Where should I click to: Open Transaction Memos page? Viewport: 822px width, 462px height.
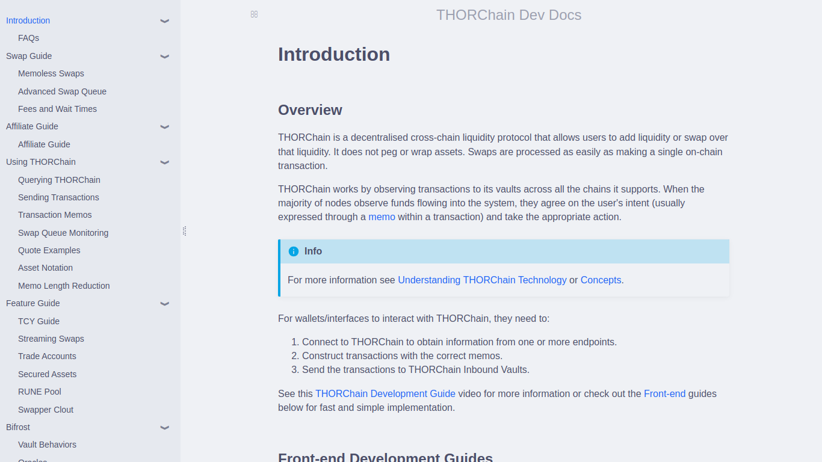(55, 215)
